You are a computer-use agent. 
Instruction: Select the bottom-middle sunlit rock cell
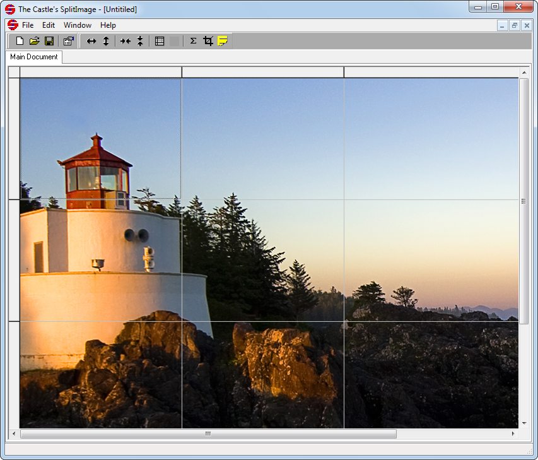coord(263,375)
